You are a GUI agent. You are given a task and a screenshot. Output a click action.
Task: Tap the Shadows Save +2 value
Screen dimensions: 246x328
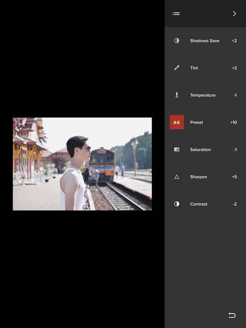(234, 41)
